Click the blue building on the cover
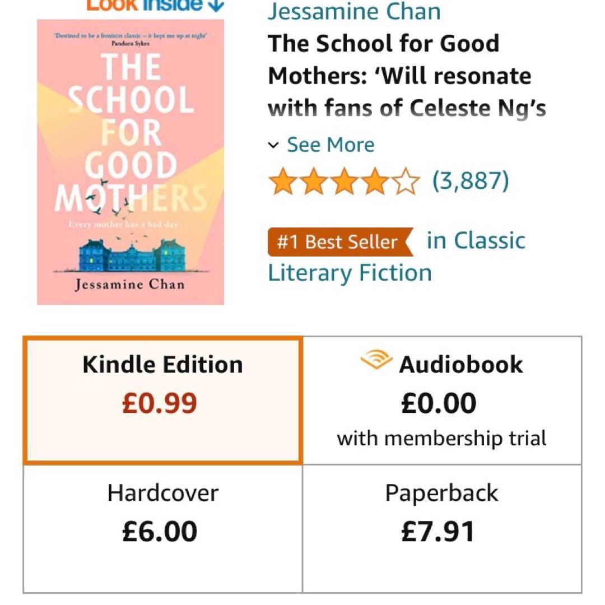Screen dimensions: 605x605 point(131,255)
